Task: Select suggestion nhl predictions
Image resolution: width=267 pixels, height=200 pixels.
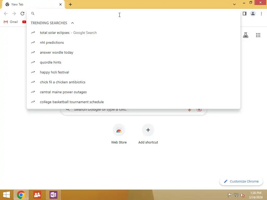Action: (133, 42)
